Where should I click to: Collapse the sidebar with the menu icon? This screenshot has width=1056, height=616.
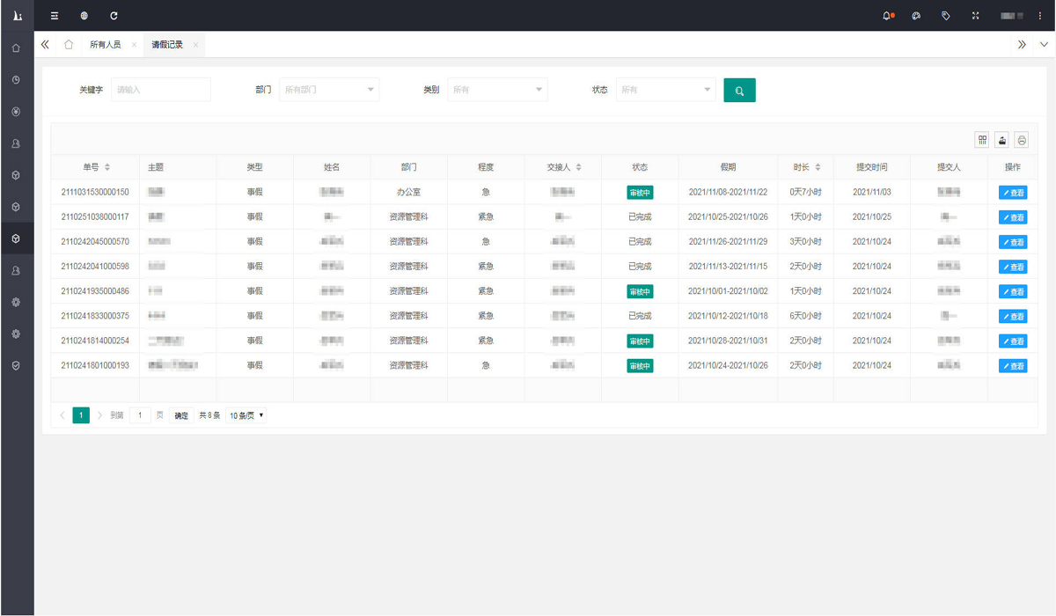coord(55,16)
